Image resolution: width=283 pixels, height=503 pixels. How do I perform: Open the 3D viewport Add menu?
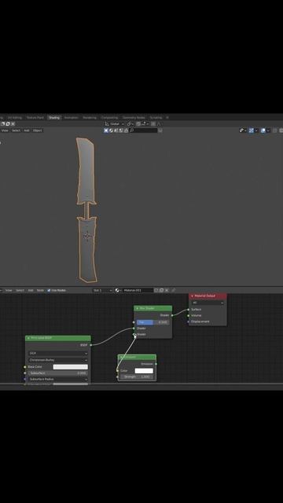(26, 130)
